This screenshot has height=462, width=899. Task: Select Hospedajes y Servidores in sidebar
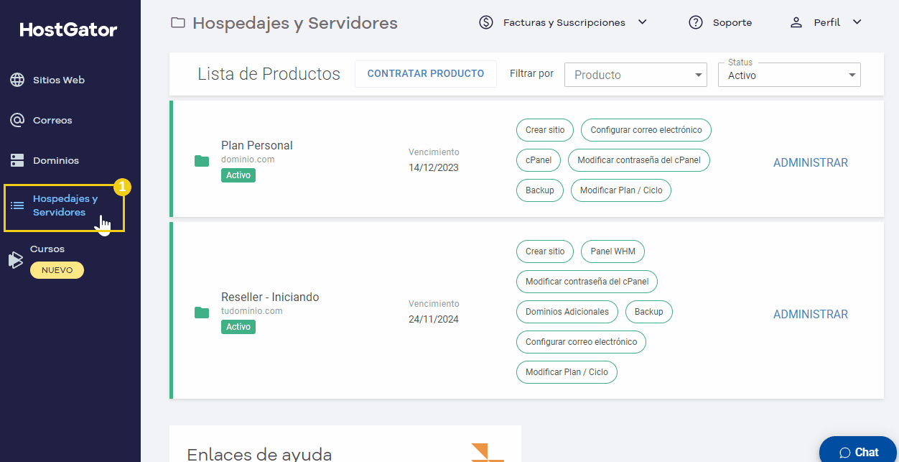coord(65,205)
